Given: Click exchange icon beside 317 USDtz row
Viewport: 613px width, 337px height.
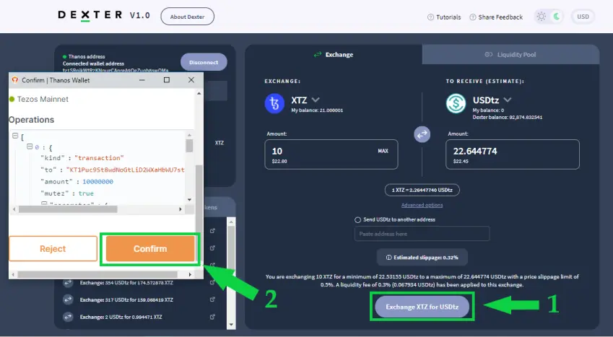Looking at the screenshot, I should 68,299.
